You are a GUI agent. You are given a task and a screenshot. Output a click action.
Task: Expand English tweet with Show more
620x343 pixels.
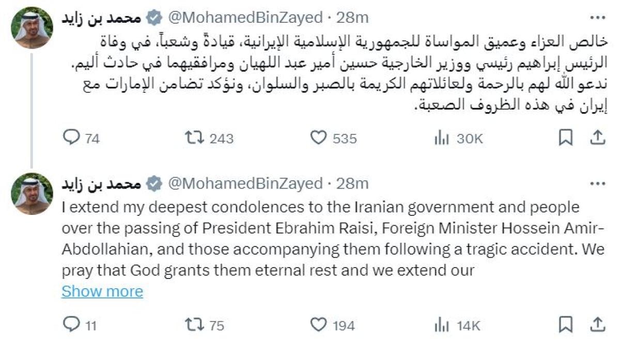(x=102, y=291)
